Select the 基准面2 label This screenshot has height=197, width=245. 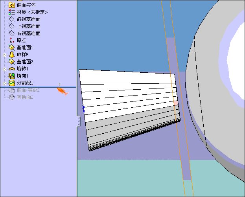click(x=25, y=62)
